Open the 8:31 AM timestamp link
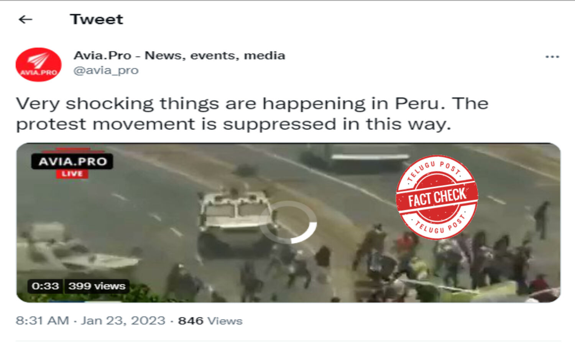The width and height of the screenshot is (575, 345). tap(43, 320)
